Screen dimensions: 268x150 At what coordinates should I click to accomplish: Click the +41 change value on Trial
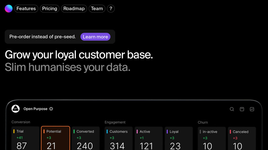pos(19,138)
